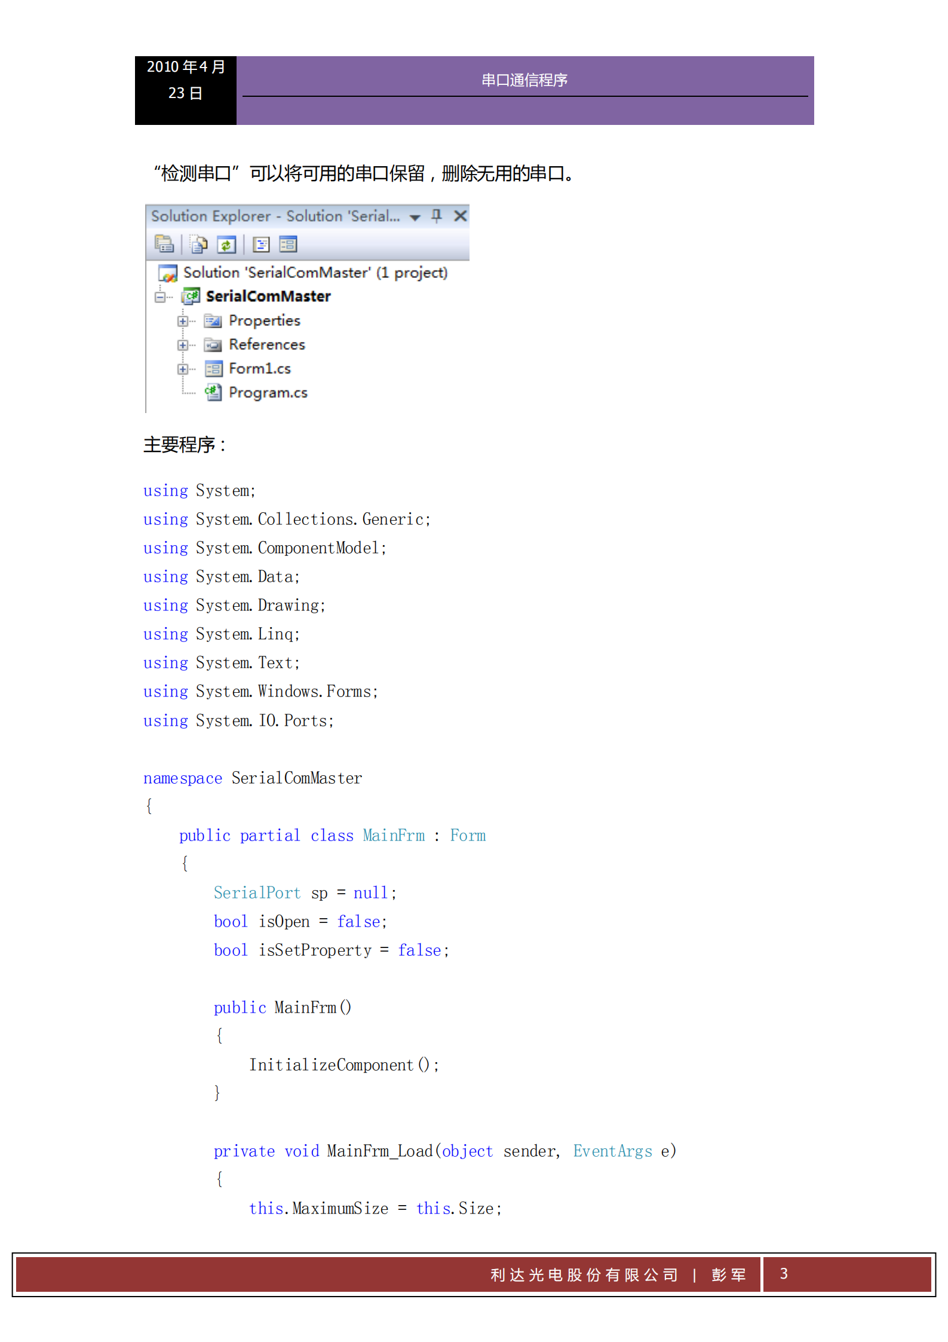The image size is (948, 1342).
Task: Click the line 'InitializeComponent();'
Action: click(x=344, y=1065)
